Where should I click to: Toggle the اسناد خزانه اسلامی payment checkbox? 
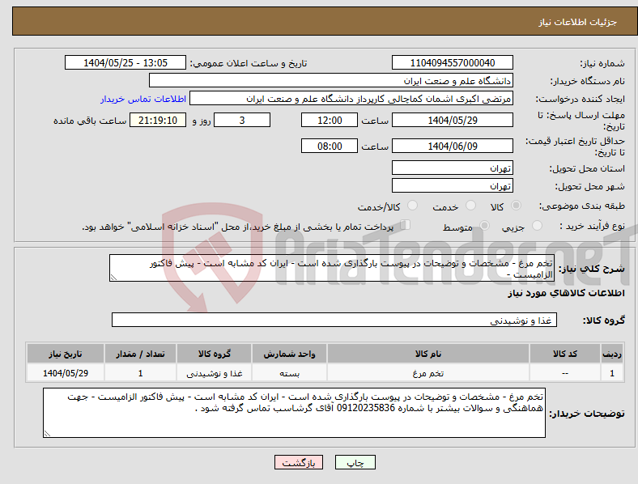tap(406, 225)
